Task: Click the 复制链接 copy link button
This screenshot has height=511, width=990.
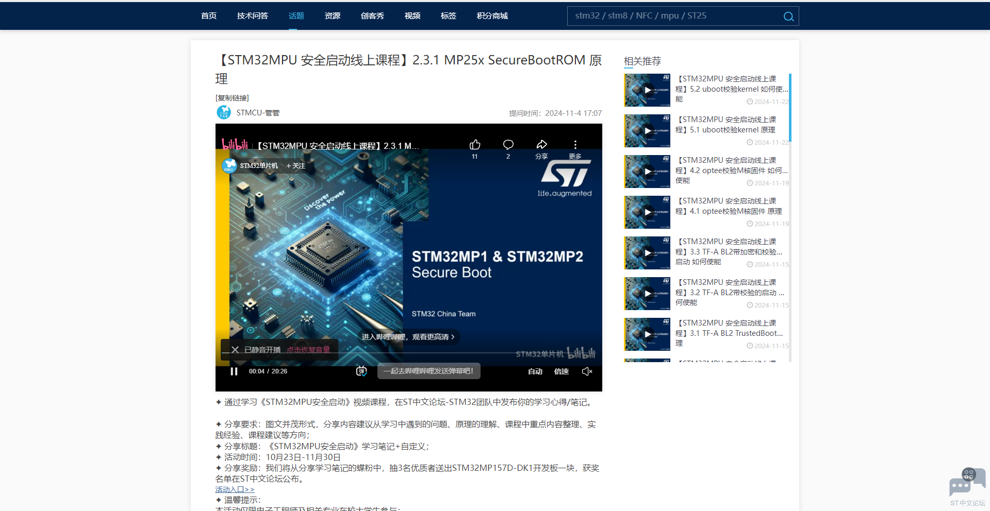Action: tap(232, 98)
